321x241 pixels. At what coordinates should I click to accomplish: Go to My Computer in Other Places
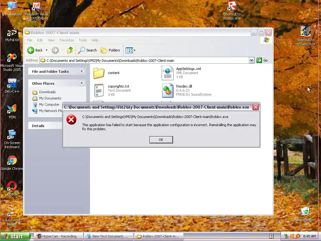49,104
